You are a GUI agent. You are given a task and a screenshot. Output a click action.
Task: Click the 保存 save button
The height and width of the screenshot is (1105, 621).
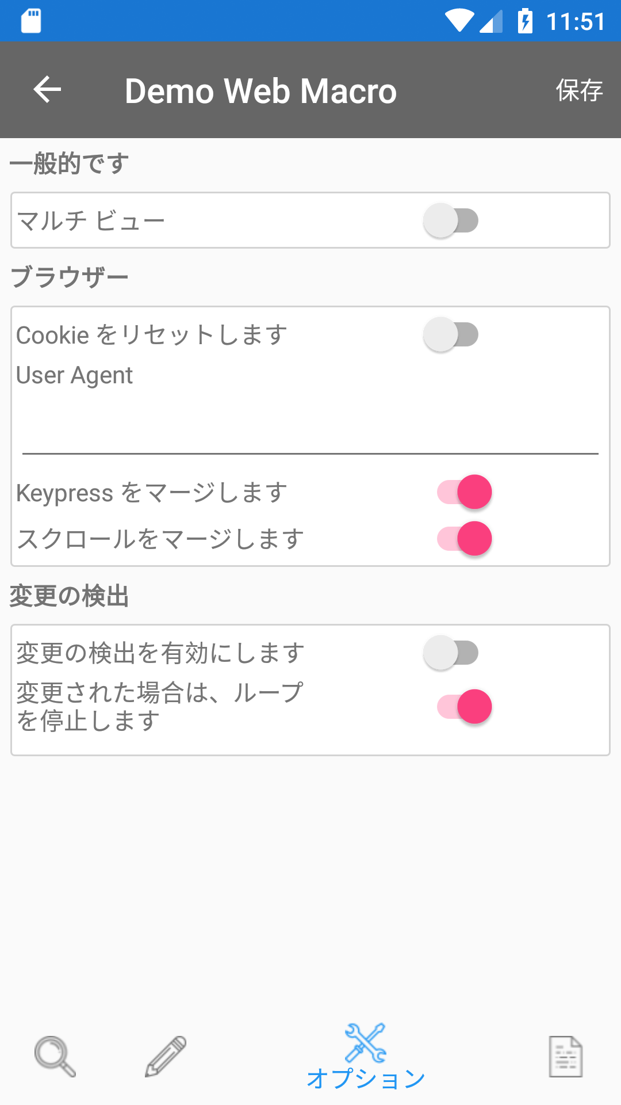pos(579,90)
